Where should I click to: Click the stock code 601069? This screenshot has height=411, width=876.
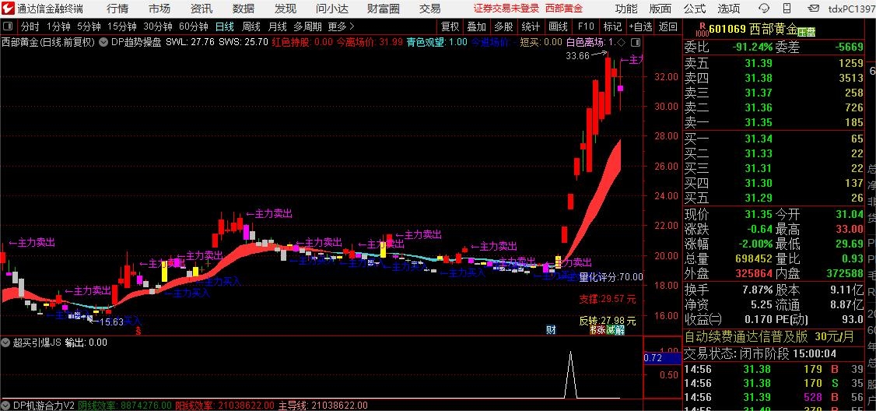pos(727,29)
